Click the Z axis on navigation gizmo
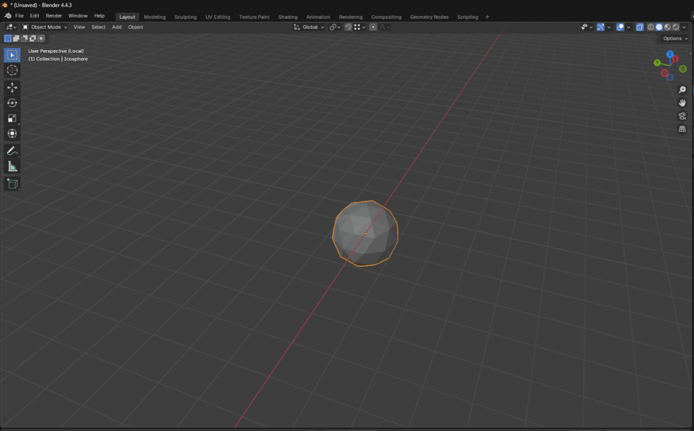The height and width of the screenshot is (431, 694). coord(670,54)
